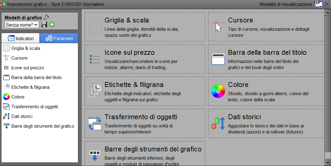The height and width of the screenshot is (166, 331).
Task: Open the Modalità di visualizzazione eye icon
Action: tap(318, 4)
